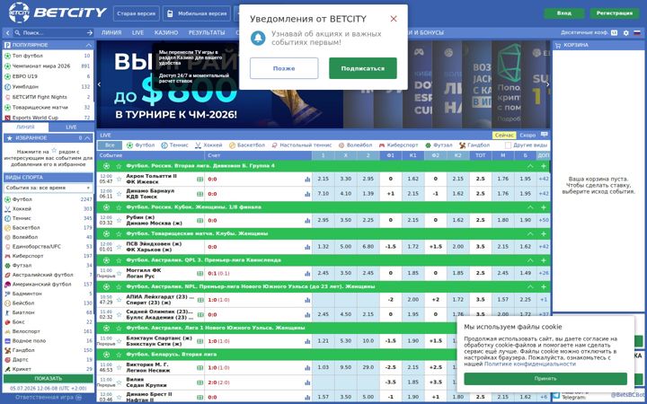Filter live events by Футбол icon
The image size is (647, 404).
point(130,145)
